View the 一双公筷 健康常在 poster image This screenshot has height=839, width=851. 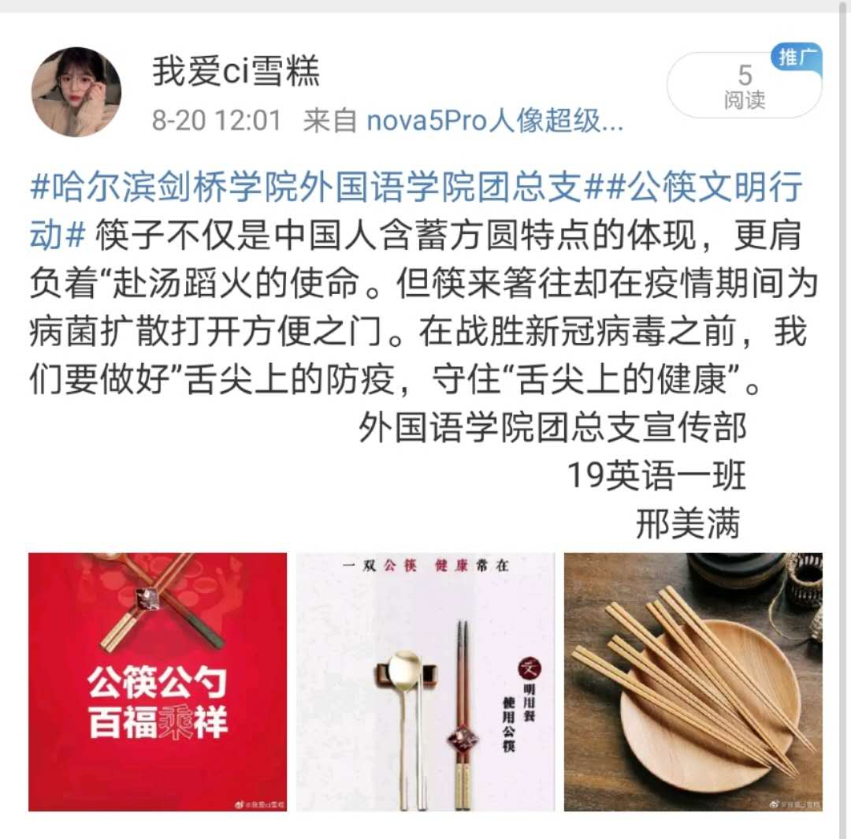coord(425,682)
